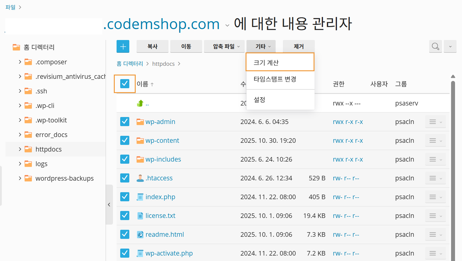
Task: Uncheck the wp-includes row checkbox
Action: [x=125, y=159]
